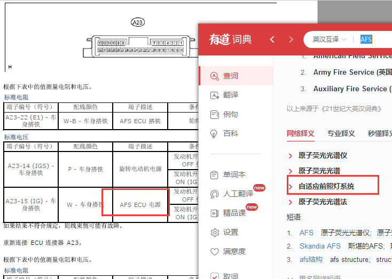Click the 短语 heading
The width and height of the screenshot is (392, 279).
[294, 217]
